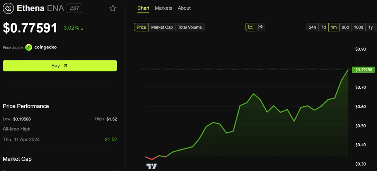The image size is (377, 171).
Task: Click the ENA ticker symbol text
Action: 55,8
